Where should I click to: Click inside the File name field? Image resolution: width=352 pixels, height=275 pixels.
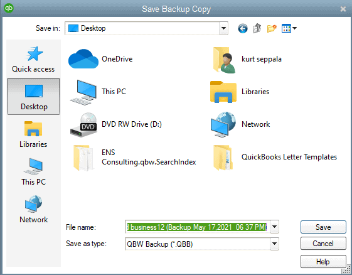click(198, 227)
